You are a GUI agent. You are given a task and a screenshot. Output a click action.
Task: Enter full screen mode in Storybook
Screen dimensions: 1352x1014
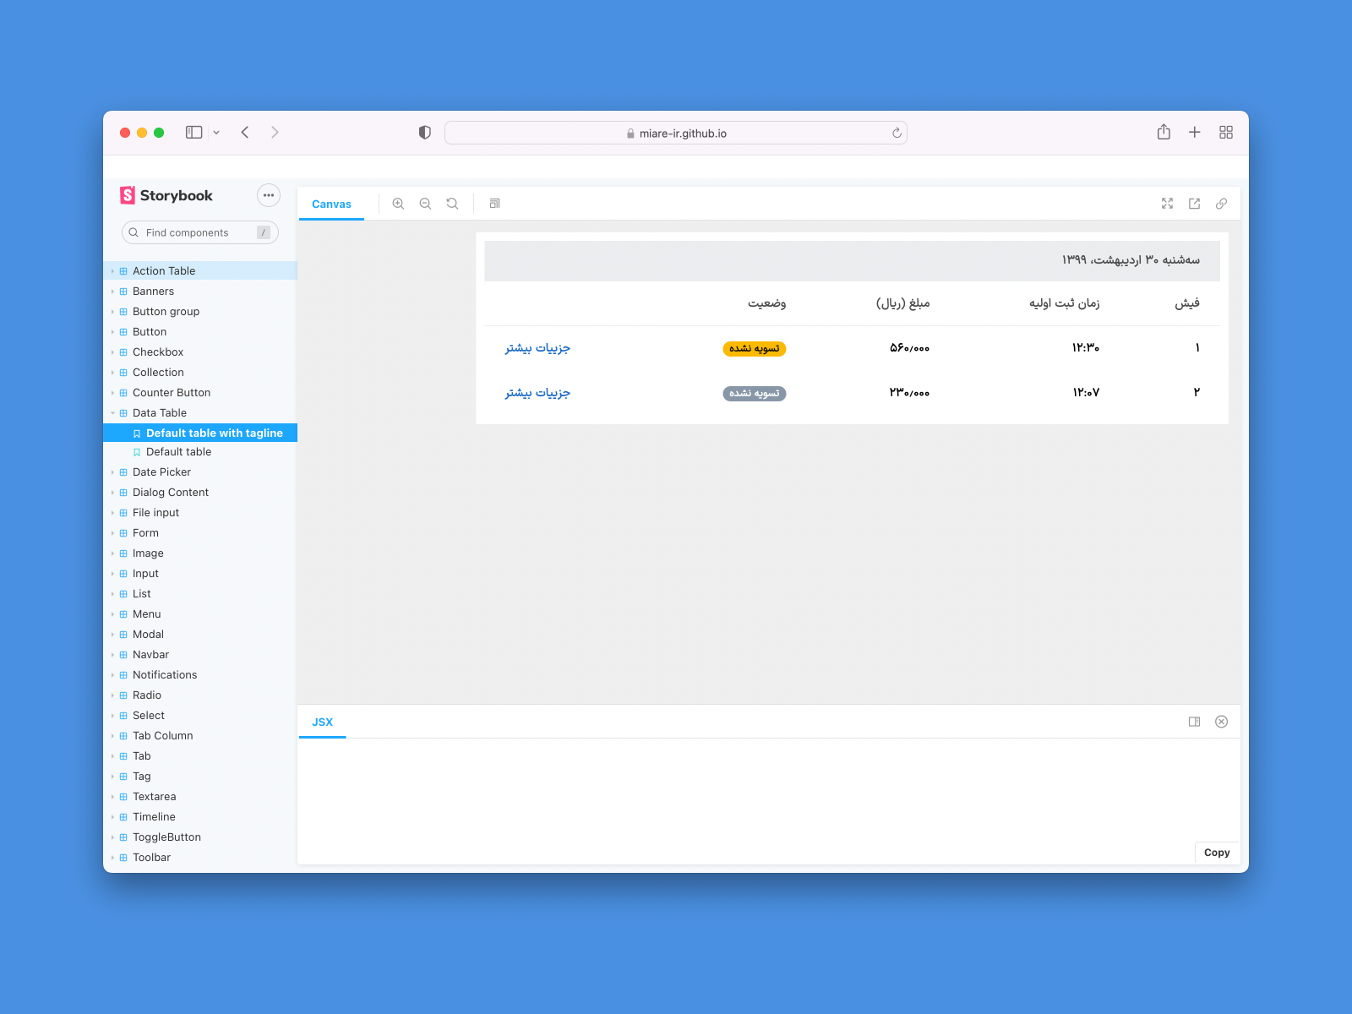(x=1167, y=204)
